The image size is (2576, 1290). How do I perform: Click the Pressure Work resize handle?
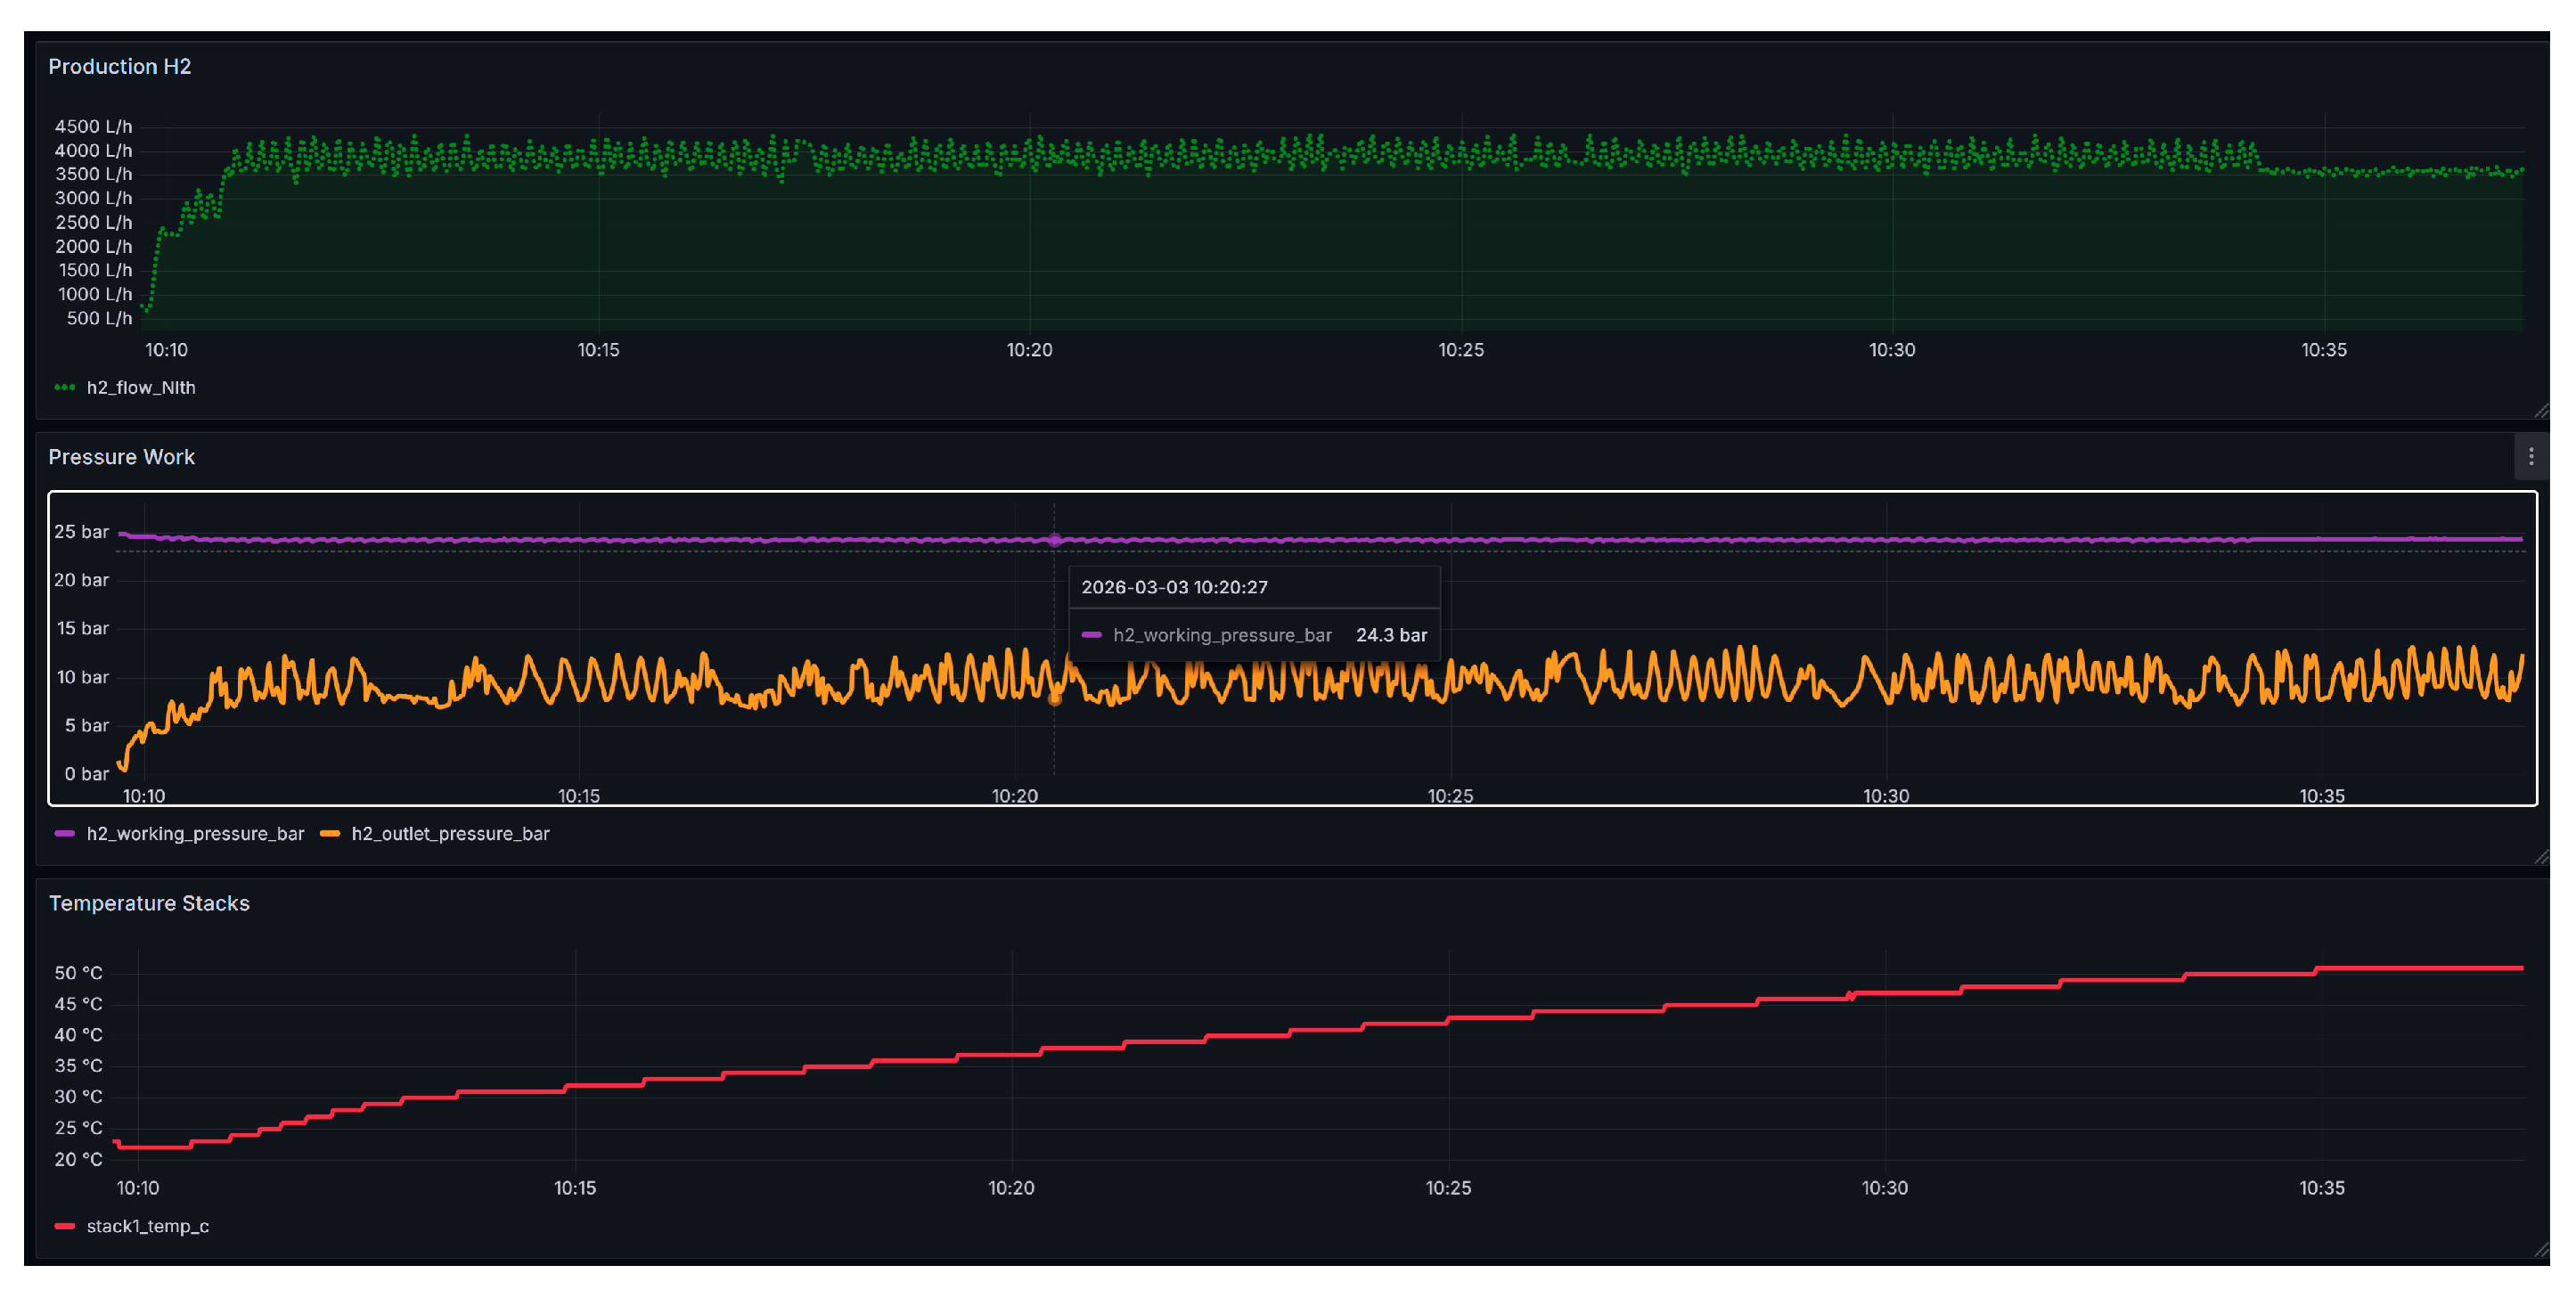(2541, 857)
